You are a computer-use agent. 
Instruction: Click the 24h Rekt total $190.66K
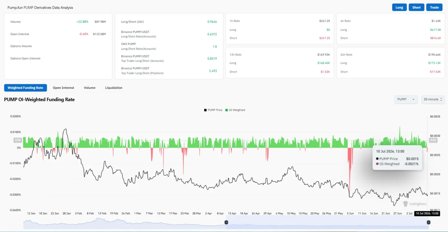coord(434,55)
